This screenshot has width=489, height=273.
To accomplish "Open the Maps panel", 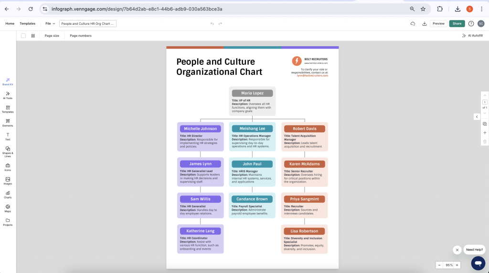I will (x=8, y=208).
